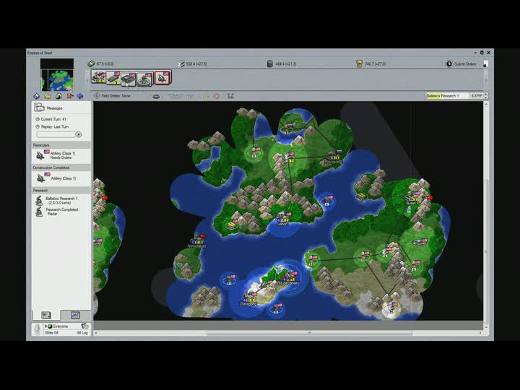Click the oil barrel resource icon
The height and width of the screenshot is (390, 520).
click(x=270, y=64)
